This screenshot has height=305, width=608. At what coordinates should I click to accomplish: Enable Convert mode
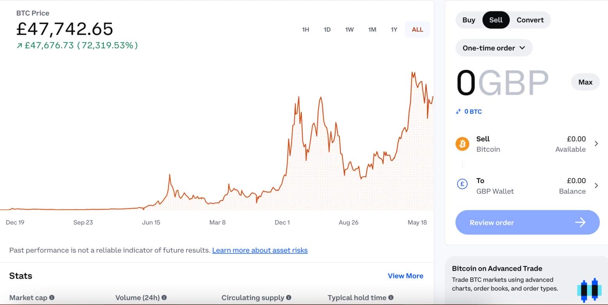pyautogui.click(x=530, y=20)
